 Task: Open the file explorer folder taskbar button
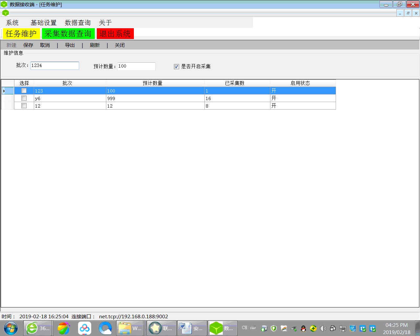[130, 328]
